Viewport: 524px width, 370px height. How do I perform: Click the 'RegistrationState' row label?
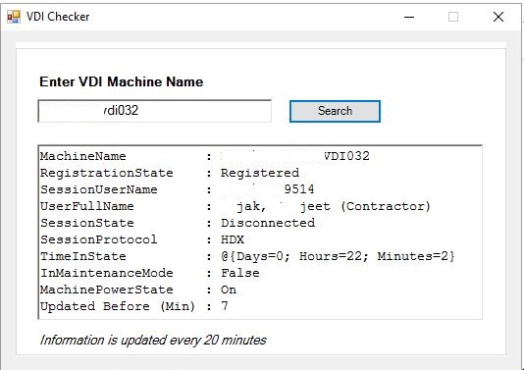point(107,173)
